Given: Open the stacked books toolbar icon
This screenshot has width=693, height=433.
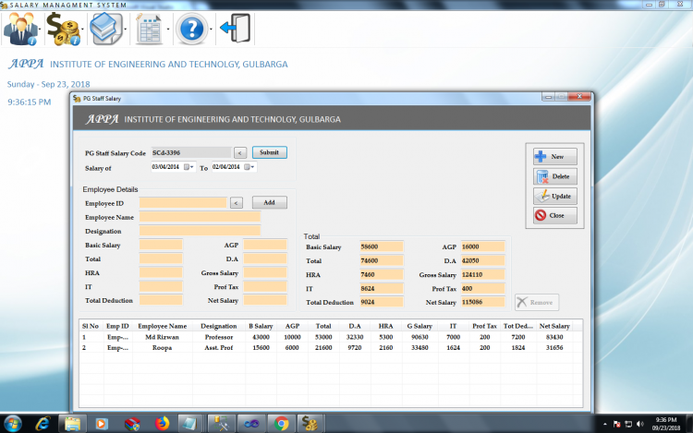Looking at the screenshot, I should [104, 29].
